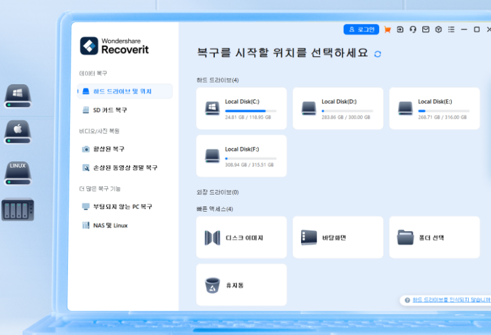Click the Wondershare Recoverit logo
This screenshot has height=335, width=491.
(x=115, y=46)
